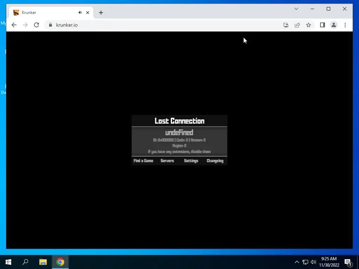This screenshot has height=269, width=359.
Task: Show hidden system tray icons
Action: (x=297, y=262)
